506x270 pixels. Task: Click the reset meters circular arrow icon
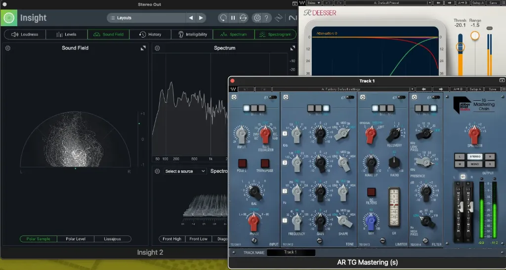pos(223,18)
